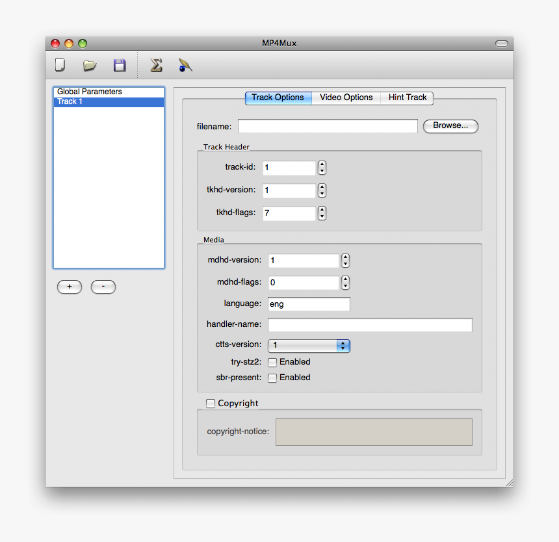Click the tkhd-flags text field
The height and width of the screenshot is (542, 559).
[x=289, y=213]
